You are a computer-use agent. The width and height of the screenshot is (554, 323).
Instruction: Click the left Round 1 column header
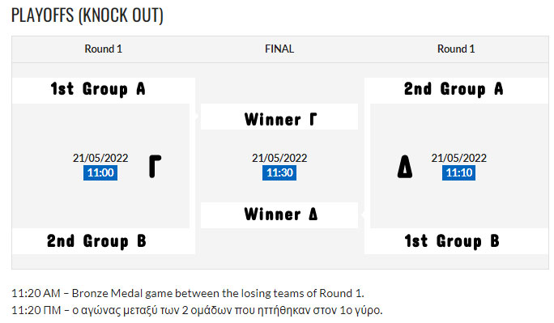tap(104, 49)
